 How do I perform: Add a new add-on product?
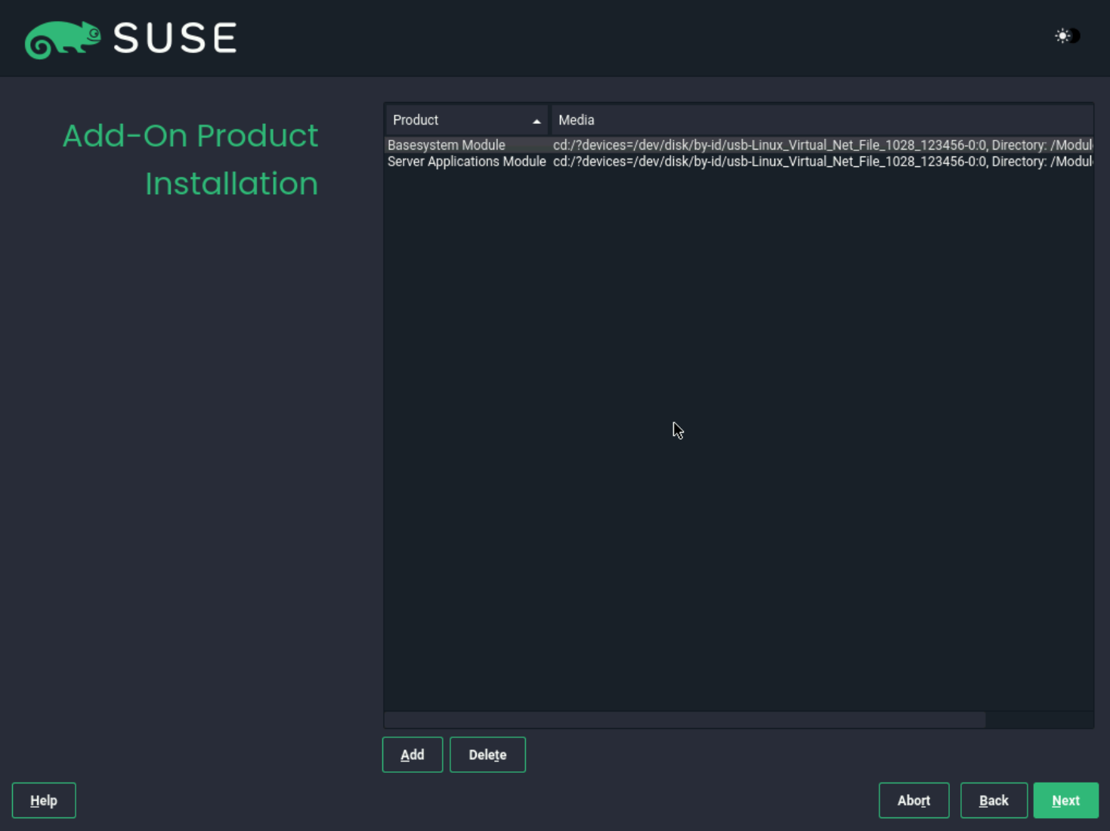[412, 754]
